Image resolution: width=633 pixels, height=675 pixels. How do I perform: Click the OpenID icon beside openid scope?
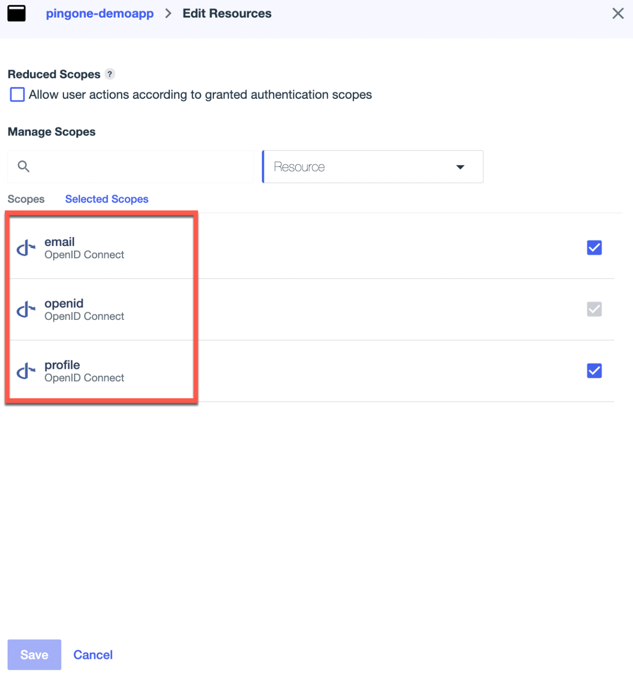coord(26,310)
